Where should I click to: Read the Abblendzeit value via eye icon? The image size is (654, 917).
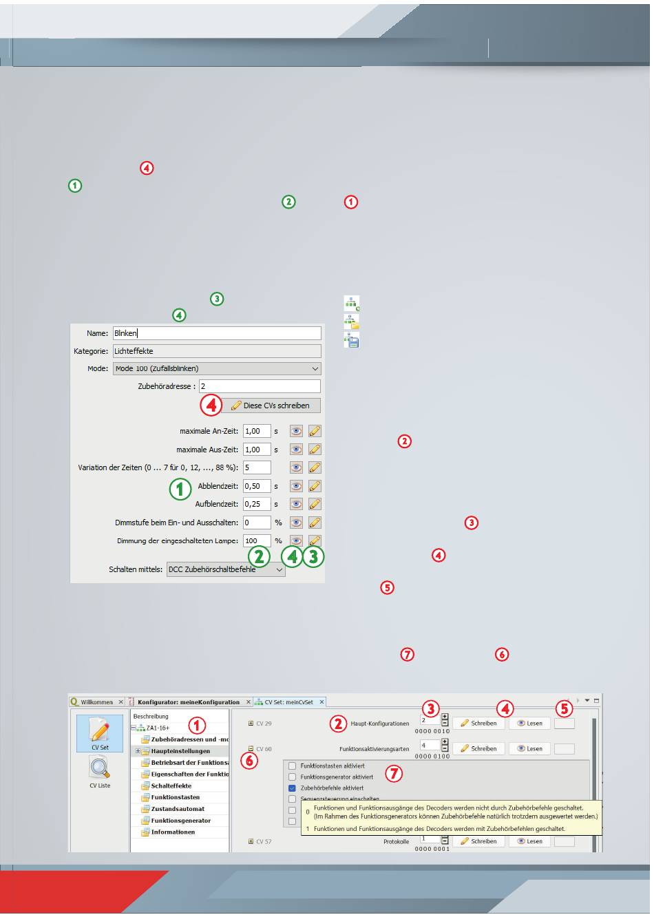tap(296, 486)
